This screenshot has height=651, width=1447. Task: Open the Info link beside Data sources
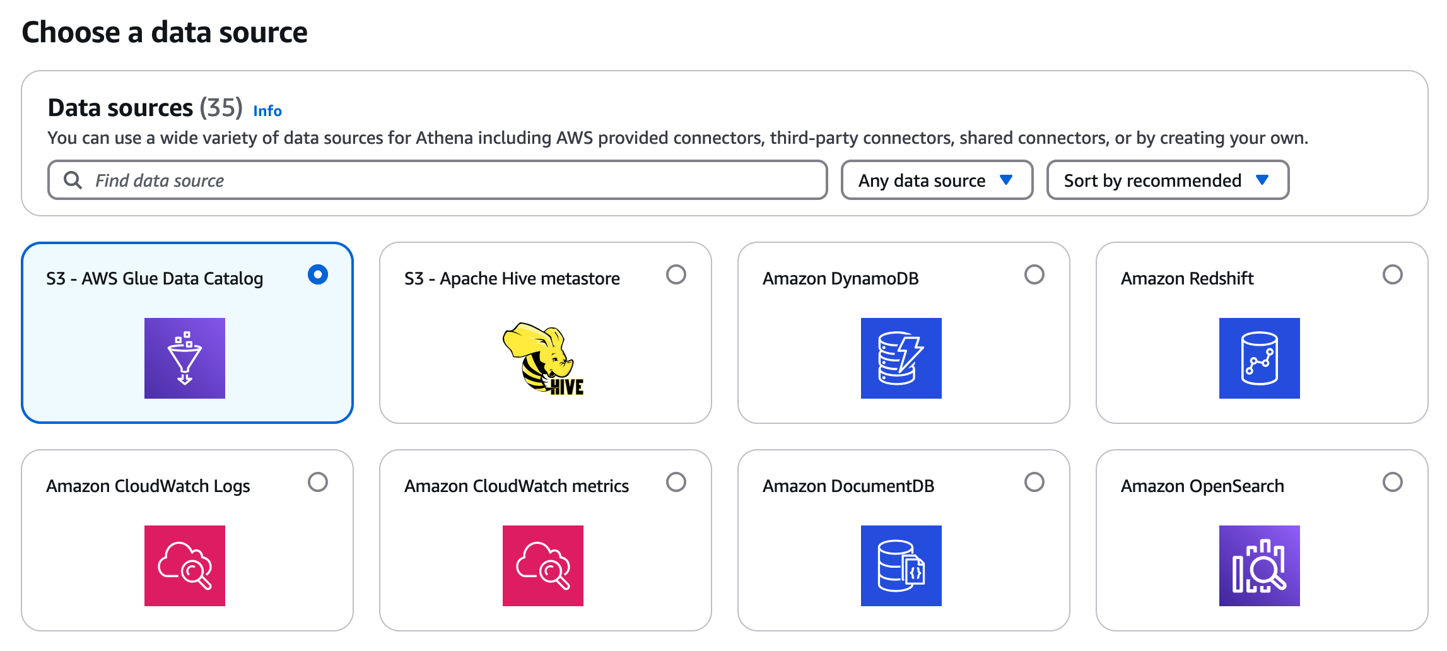[267, 111]
